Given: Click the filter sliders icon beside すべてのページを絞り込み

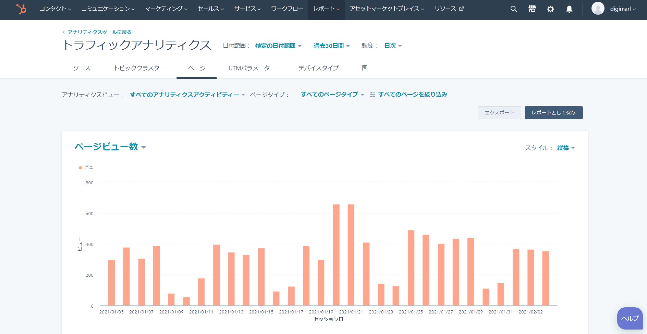Looking at the screenshot, I should 373,95.
